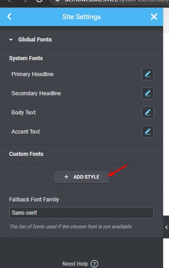
Task: Edit the Secondary Headline font
Action: (x=148, y=93)
